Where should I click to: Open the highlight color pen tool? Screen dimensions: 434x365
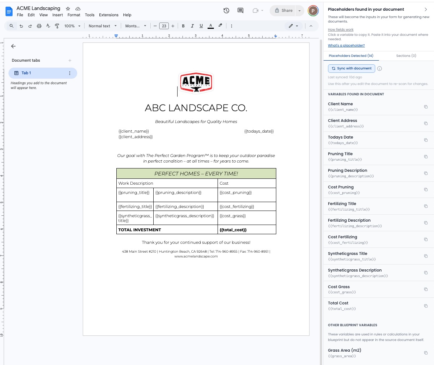pyautogui.click(x=220, y=26)
